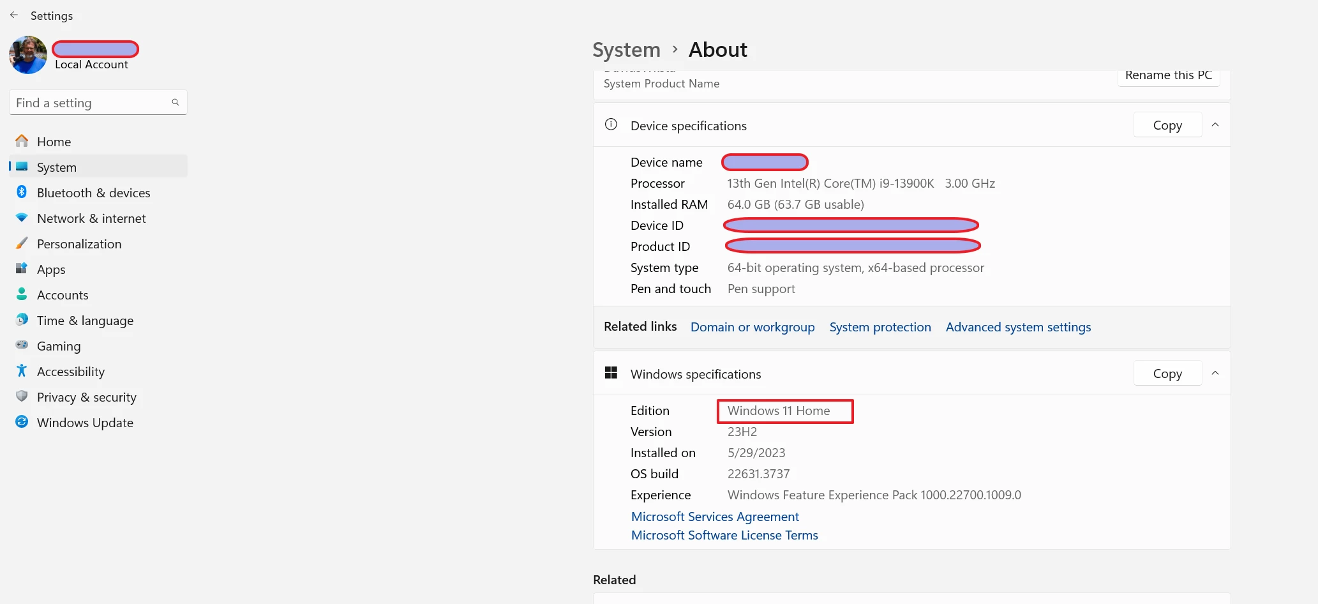
Task: Click the processor value '13th Gen Intel(R) Core(TM) i9-13900K'
Action: pyautogui.click(x=830, y=183)
